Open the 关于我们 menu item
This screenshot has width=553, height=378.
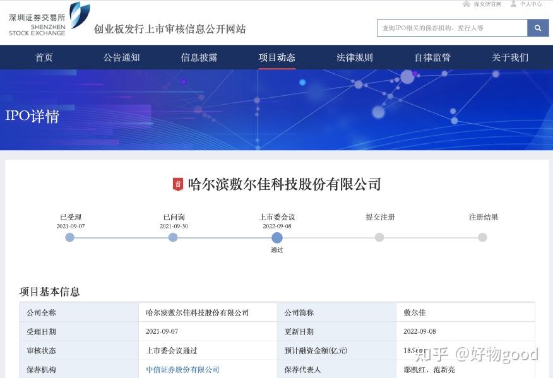[510, 57]
